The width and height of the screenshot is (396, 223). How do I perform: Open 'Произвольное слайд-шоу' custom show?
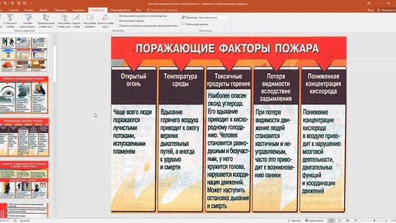[46, 21]
